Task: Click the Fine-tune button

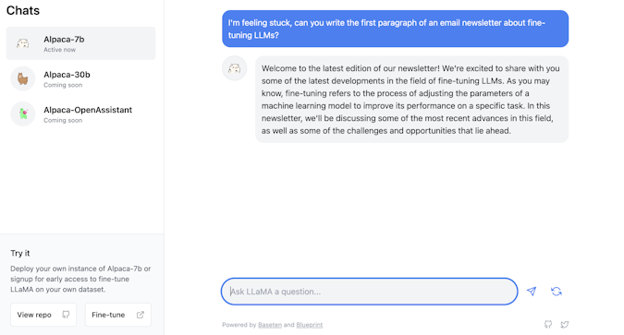Action: point(118,315)
